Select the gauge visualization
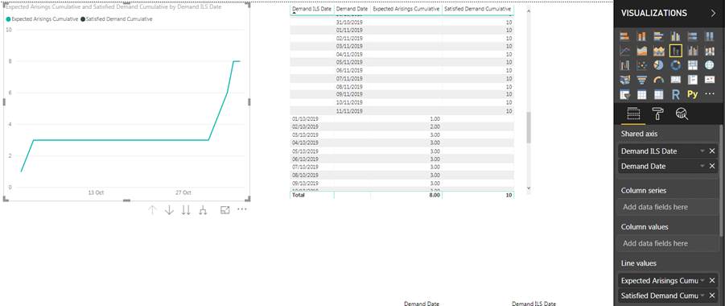Image resolution: width=725 pixels, height=306 pixels. click(659, 80)
